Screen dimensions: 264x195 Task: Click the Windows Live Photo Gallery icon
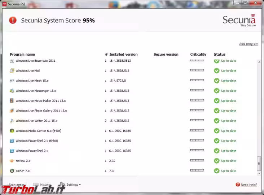(12, 111)
